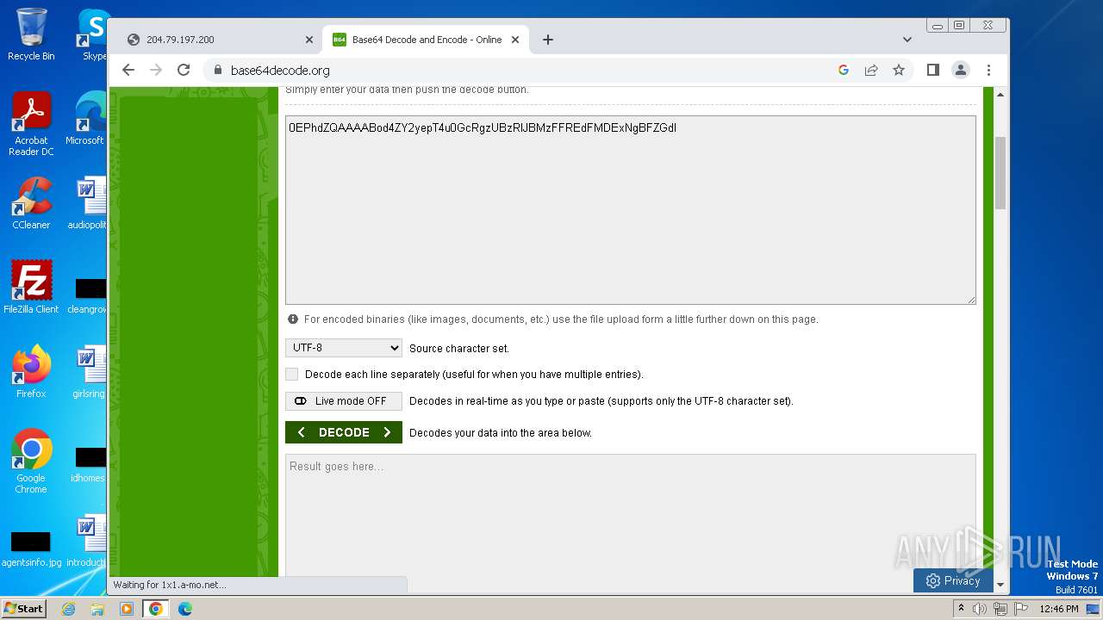Click into the Base64 input text area
1103x620 pixels.
coord(631,210)
